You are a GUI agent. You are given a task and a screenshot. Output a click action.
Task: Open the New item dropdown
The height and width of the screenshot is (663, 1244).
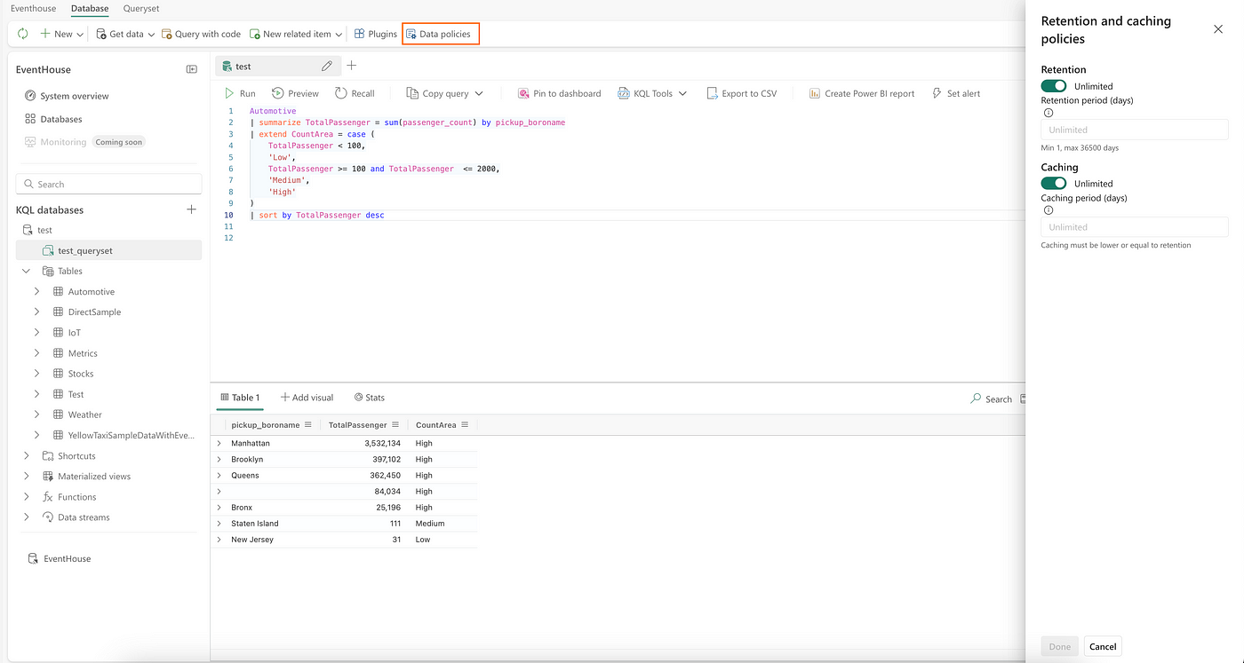click(62, 34)
